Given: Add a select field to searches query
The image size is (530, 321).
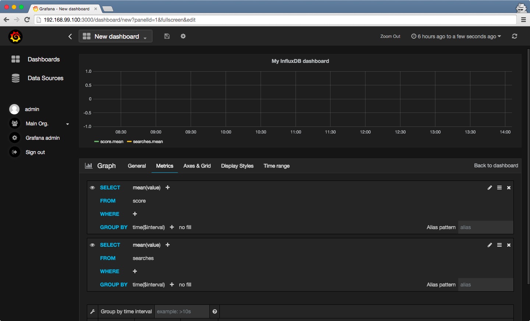Looking at the screenshot, I should 167,245.
